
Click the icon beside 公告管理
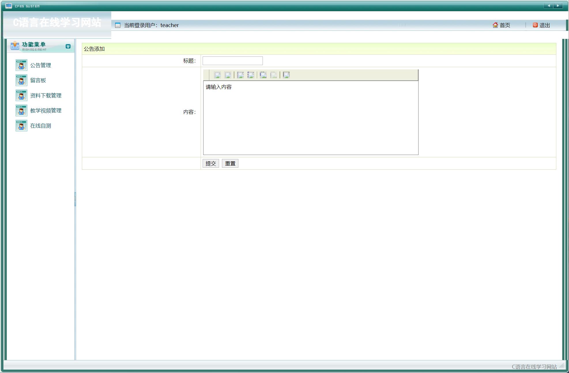[21, 65]
